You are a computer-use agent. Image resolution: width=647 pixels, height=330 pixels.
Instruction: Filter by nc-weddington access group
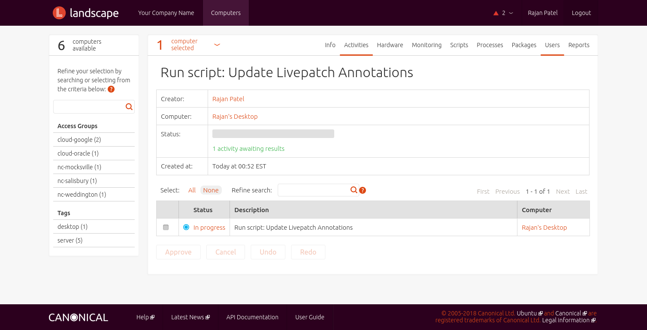(82, 195)
